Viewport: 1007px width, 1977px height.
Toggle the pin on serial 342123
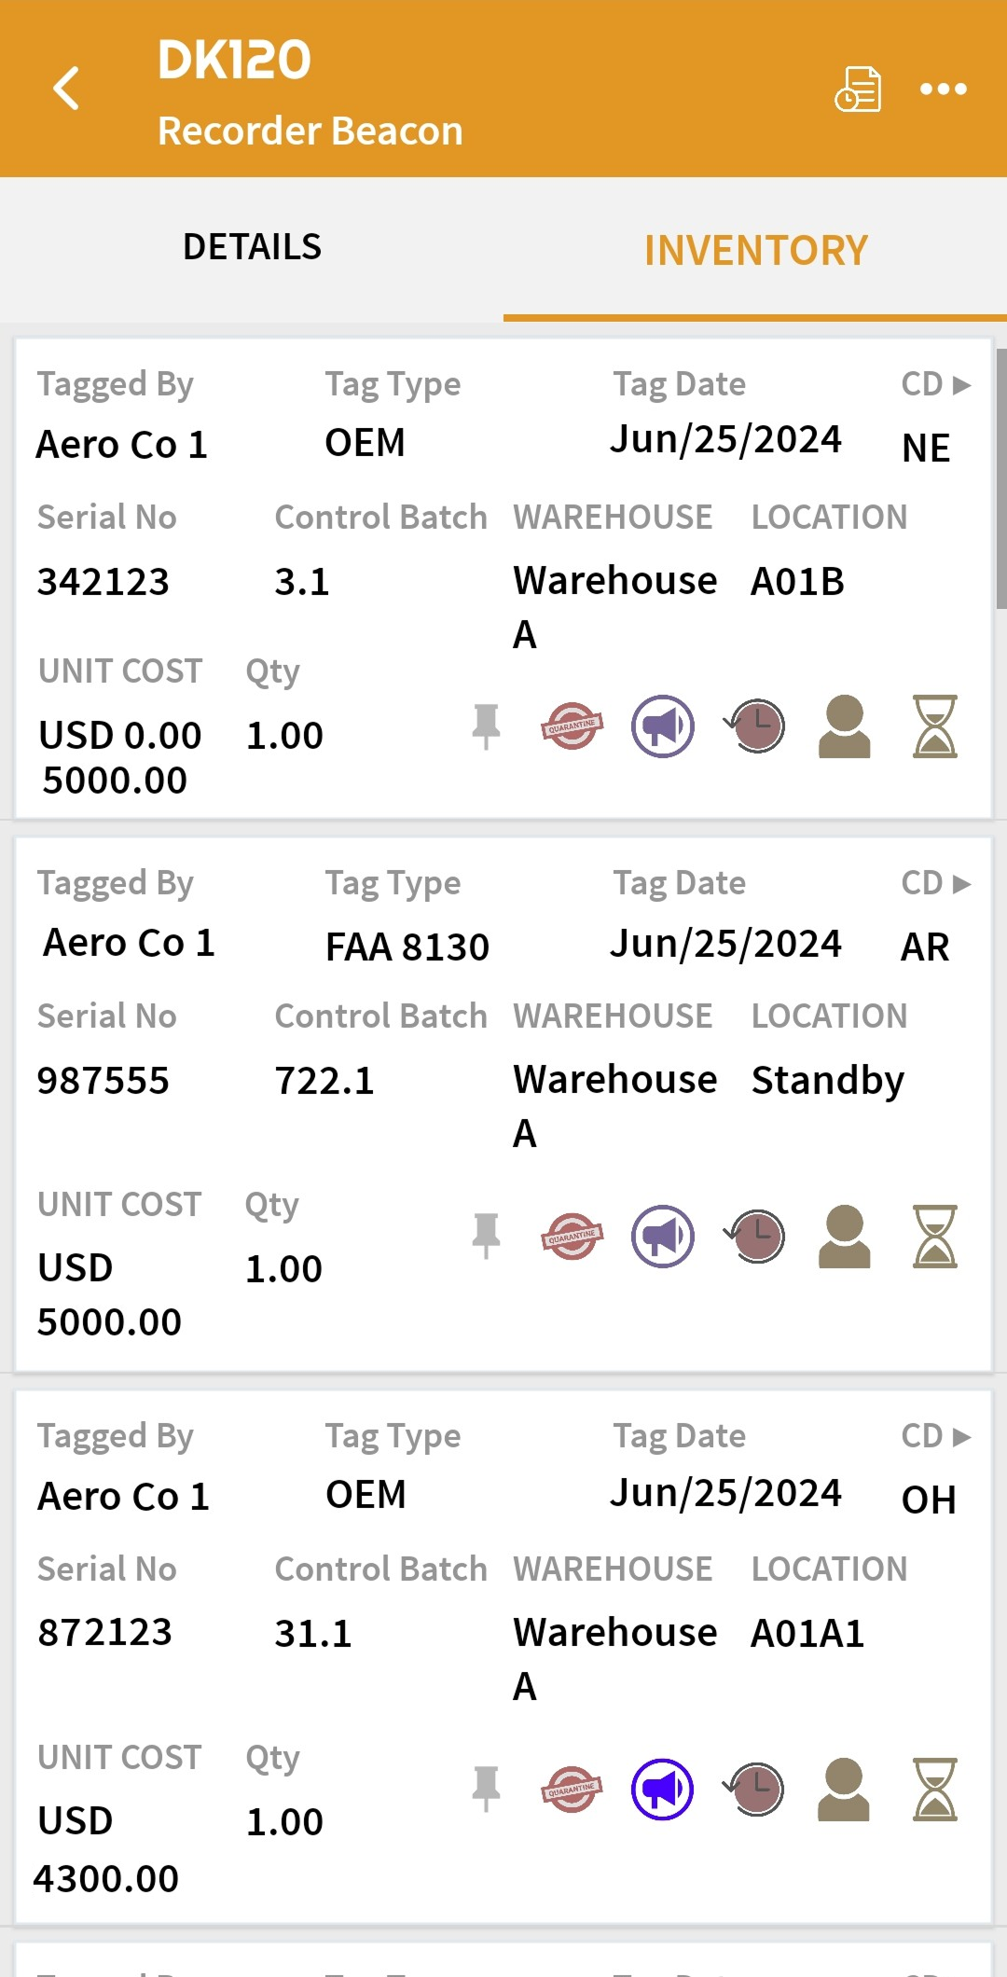tap(486, 726)
